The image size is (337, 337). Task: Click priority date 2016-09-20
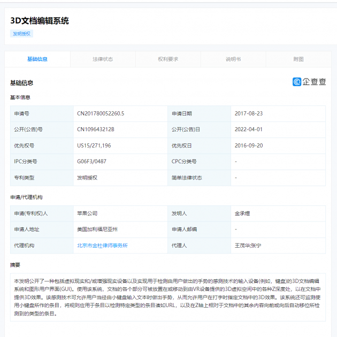click(249, 145)
